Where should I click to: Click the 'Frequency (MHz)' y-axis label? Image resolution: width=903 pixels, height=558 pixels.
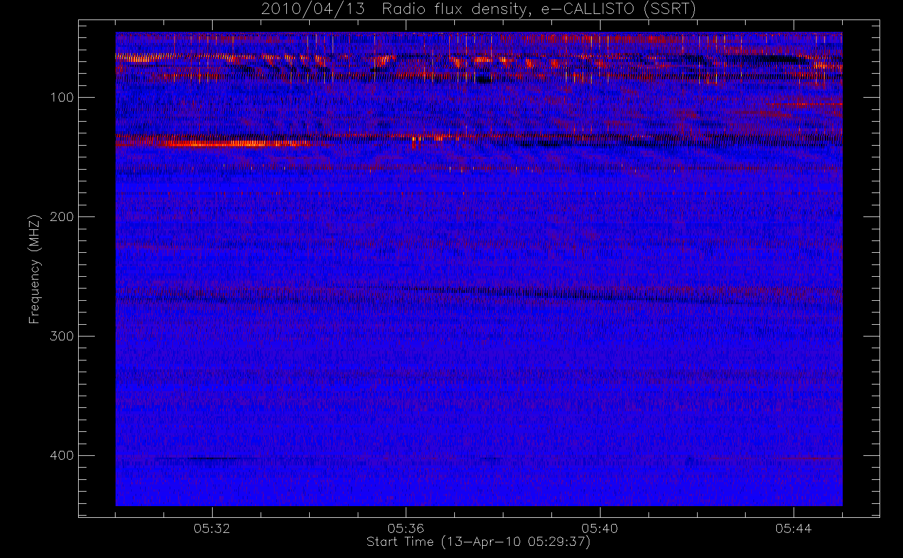pyautogui.click(x=35, y=269)
